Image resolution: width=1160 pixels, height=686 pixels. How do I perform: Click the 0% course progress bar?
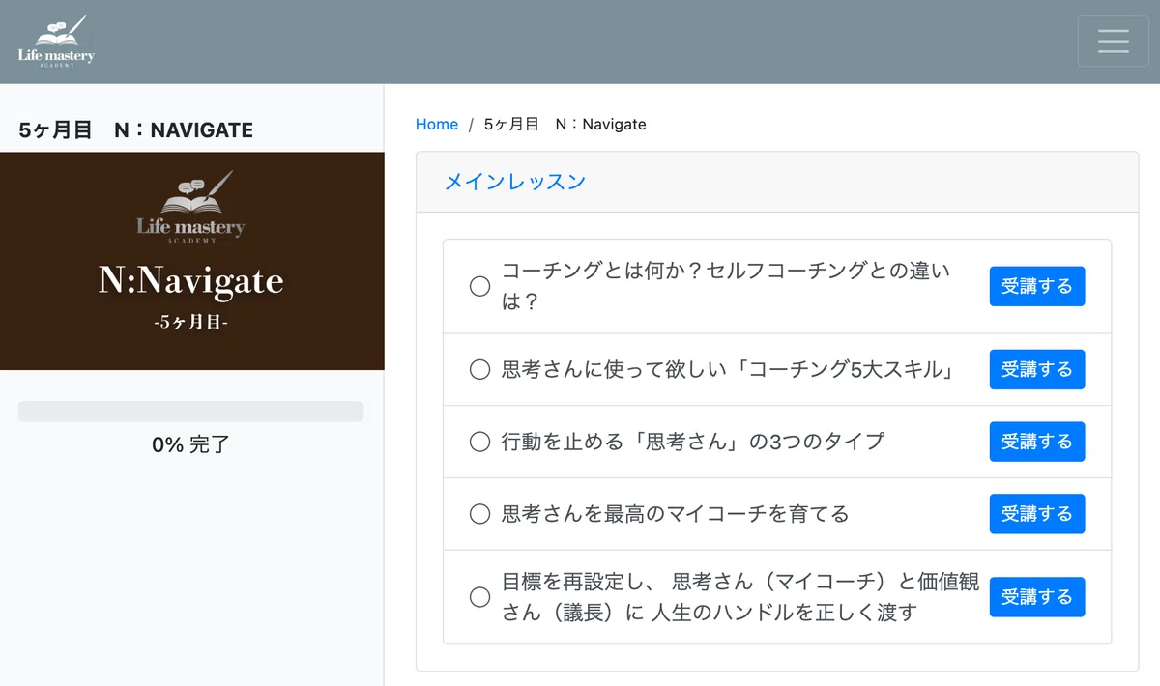click(191, 412)
